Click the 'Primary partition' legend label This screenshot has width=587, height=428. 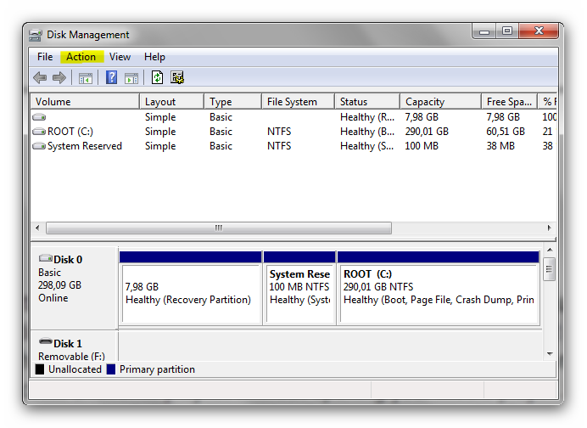[x=157, y=369]
